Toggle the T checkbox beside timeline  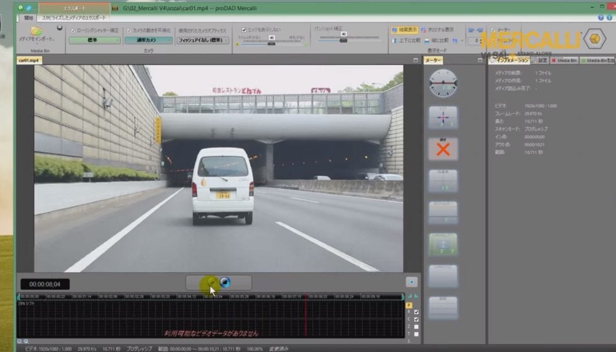pos(416,334)
